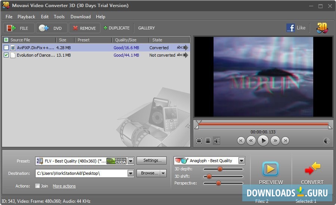
Task: Toggle the select-all checkbox in Source File header
Action: [x=6, y=40]
